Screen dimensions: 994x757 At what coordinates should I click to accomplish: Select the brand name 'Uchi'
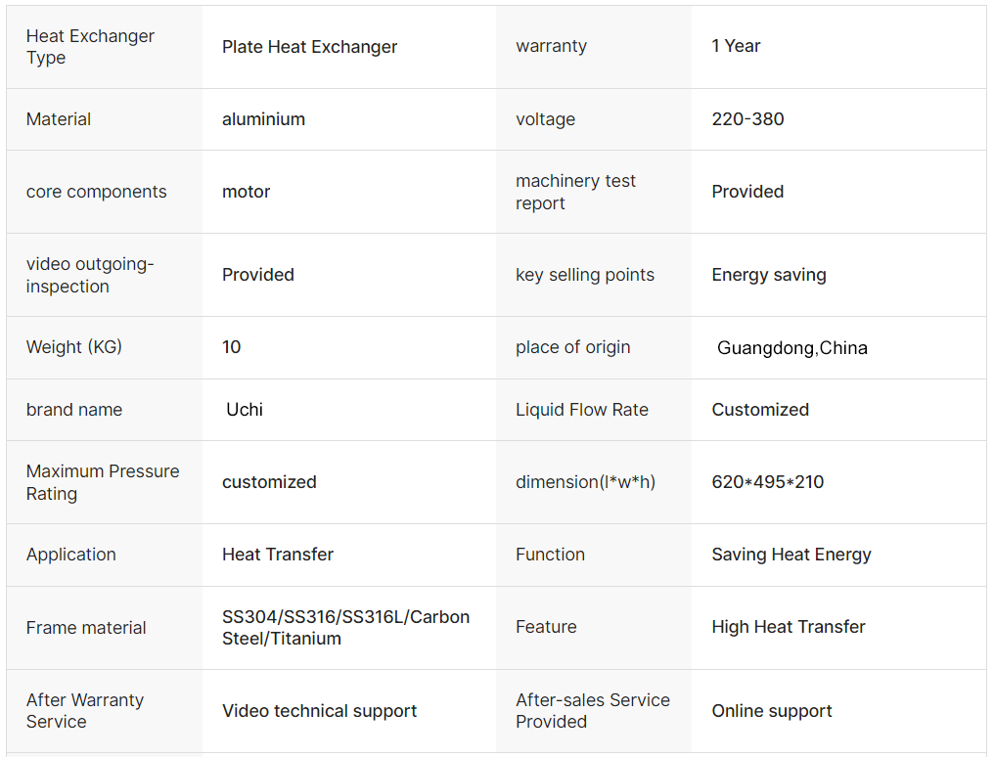click(245, 409)
